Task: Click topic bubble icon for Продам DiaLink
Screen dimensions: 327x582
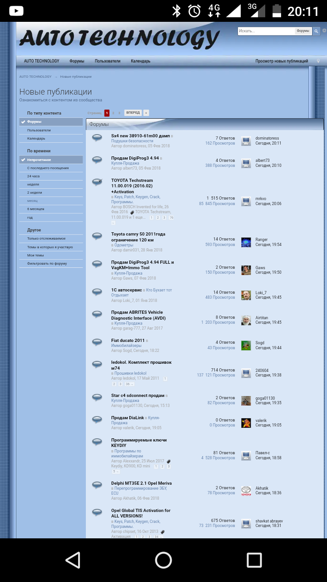Action: [97, 420]
